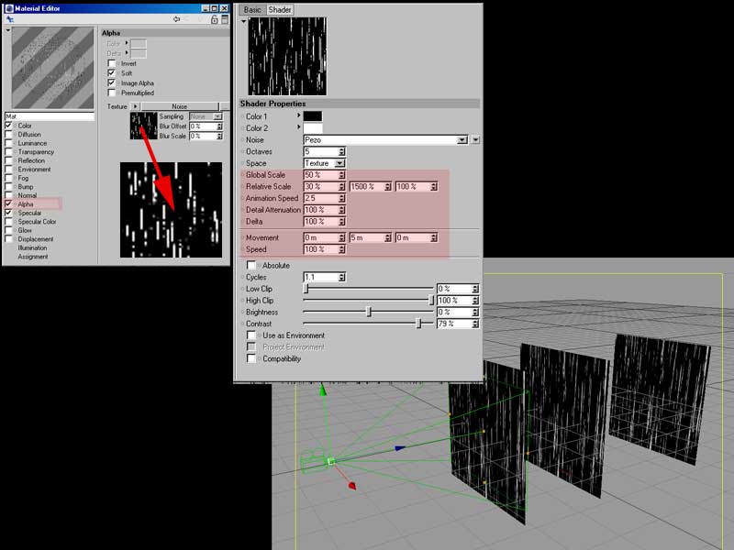
Task: Toggle the Specular channel checkbox
Action: click(8, 213)
